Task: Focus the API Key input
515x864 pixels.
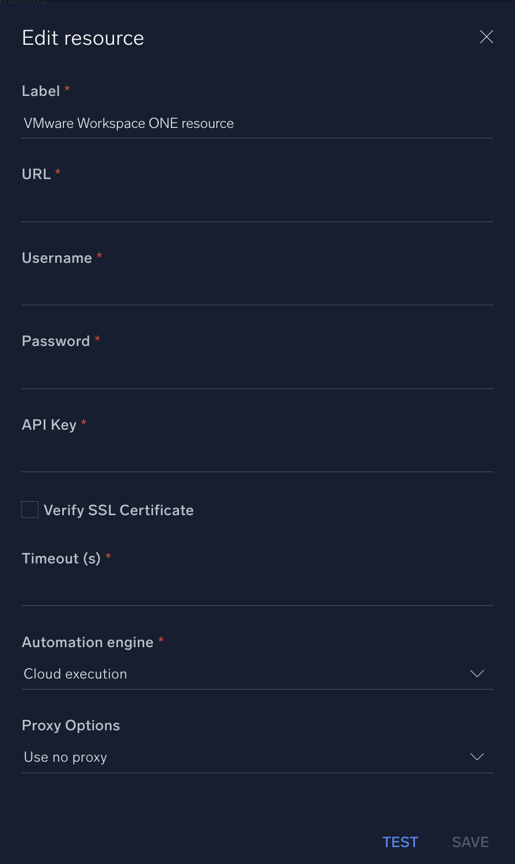Action: point(257,459)
